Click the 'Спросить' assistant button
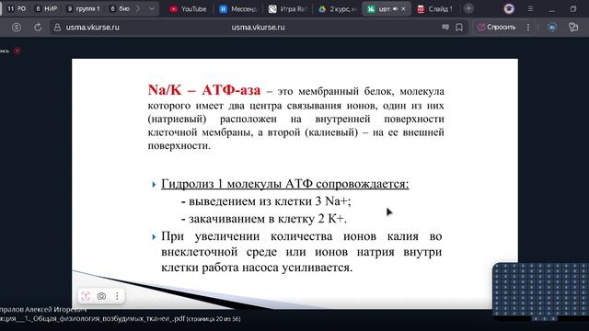Viewport: 589px width, 331px height. [x=496, y=27]
